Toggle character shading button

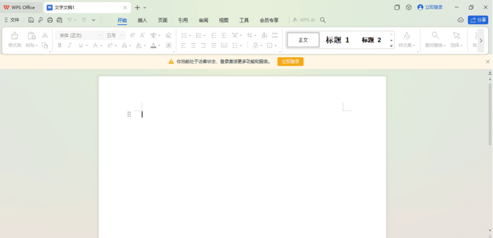(x=169, y=45)
